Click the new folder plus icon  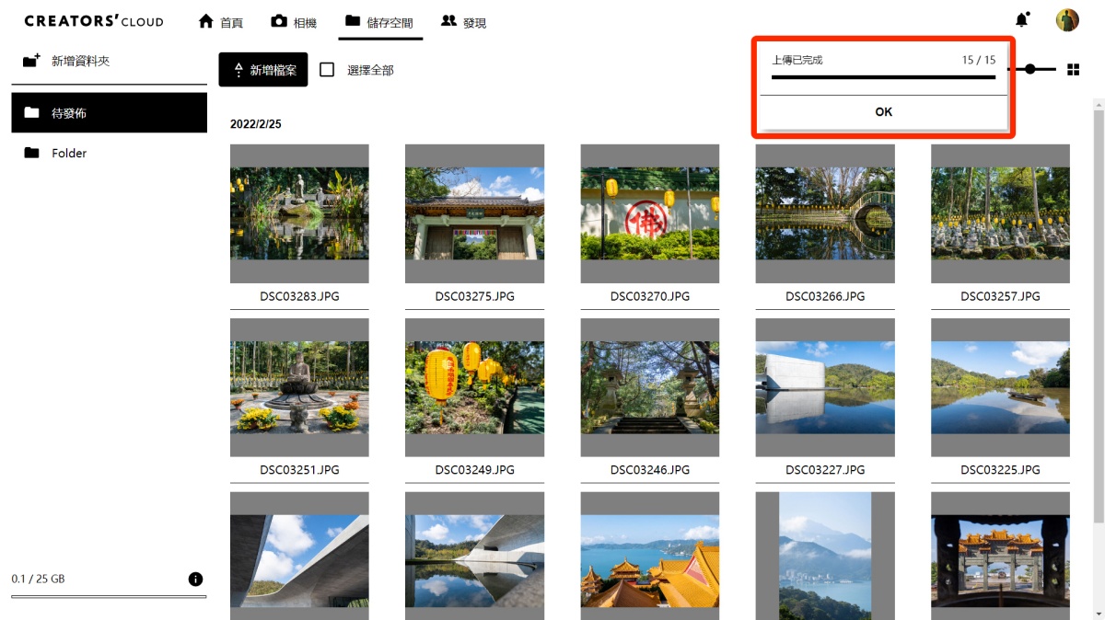click(32, 61)
